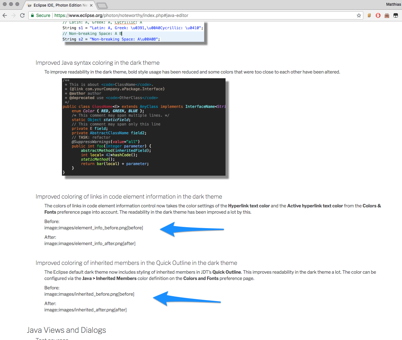Click the paragraph starting 'To improve readability in the dark theme'
The width and height of the screenshot is (402, 340).
point(192,72)
